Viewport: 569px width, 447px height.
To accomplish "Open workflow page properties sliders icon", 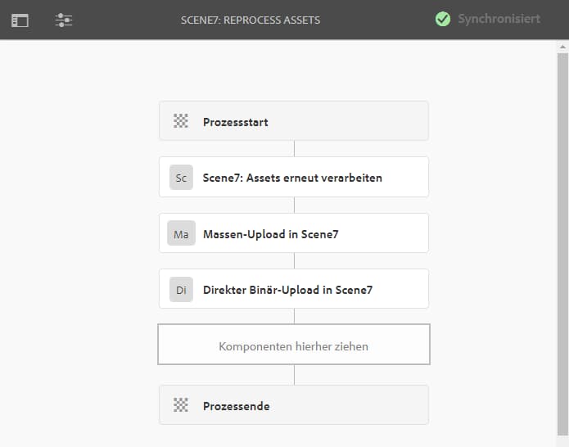I will point(64,20).
